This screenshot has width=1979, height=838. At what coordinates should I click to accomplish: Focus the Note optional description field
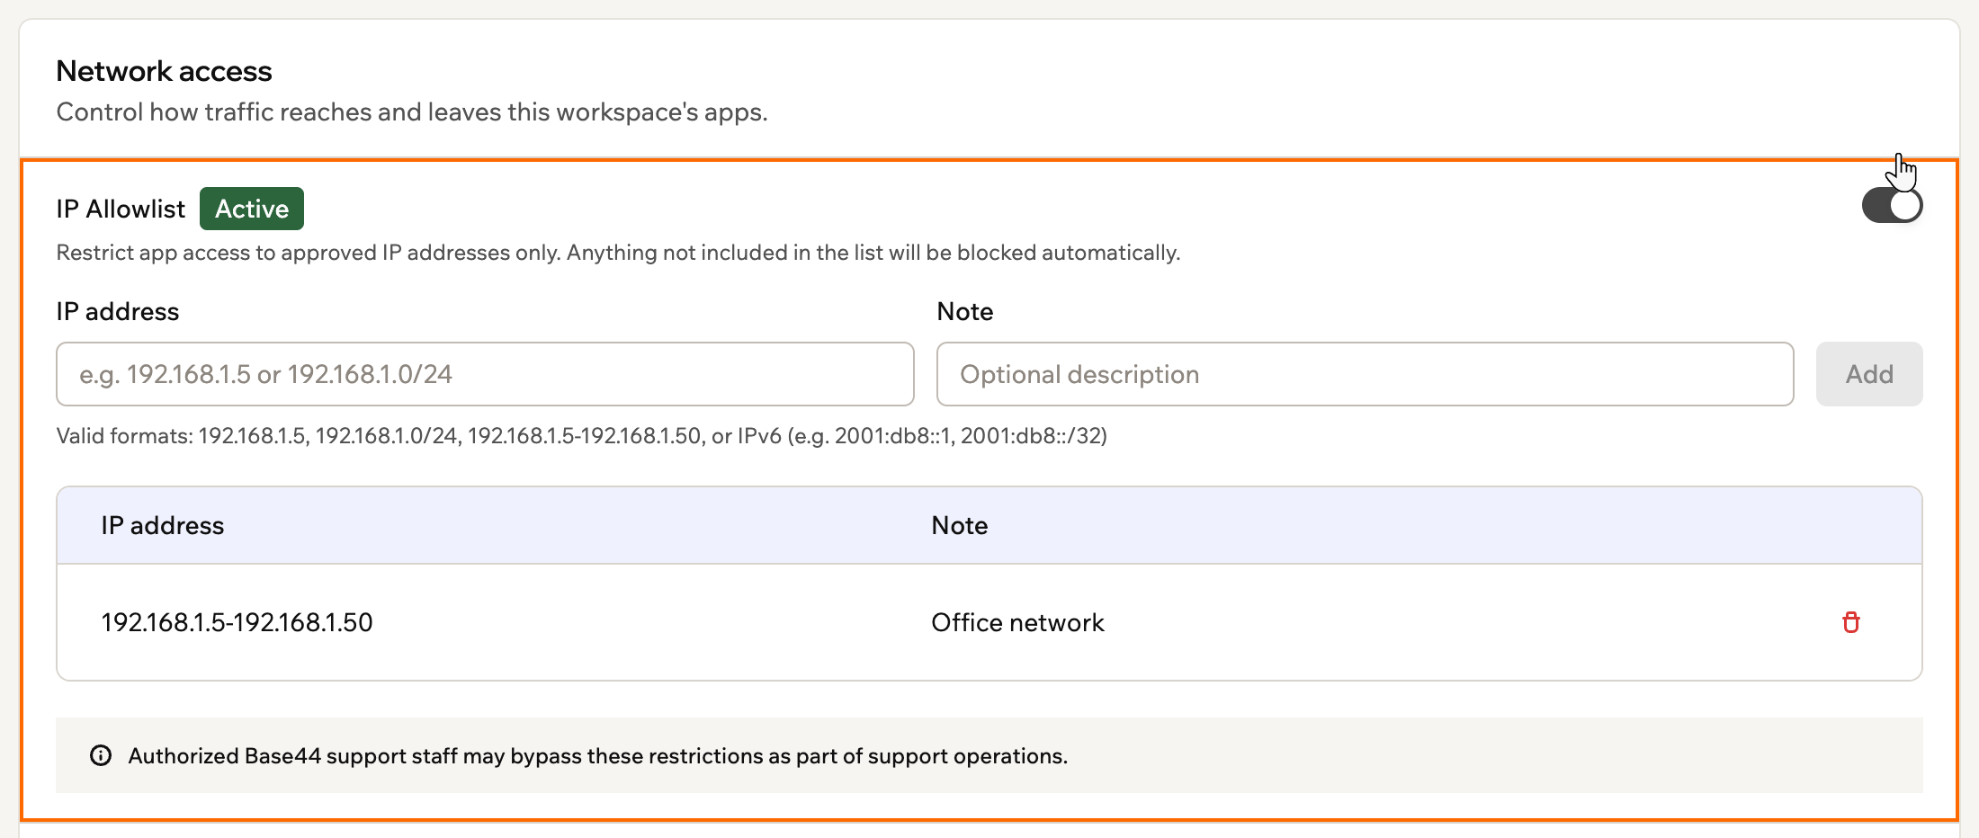(x=1365, y=374)
